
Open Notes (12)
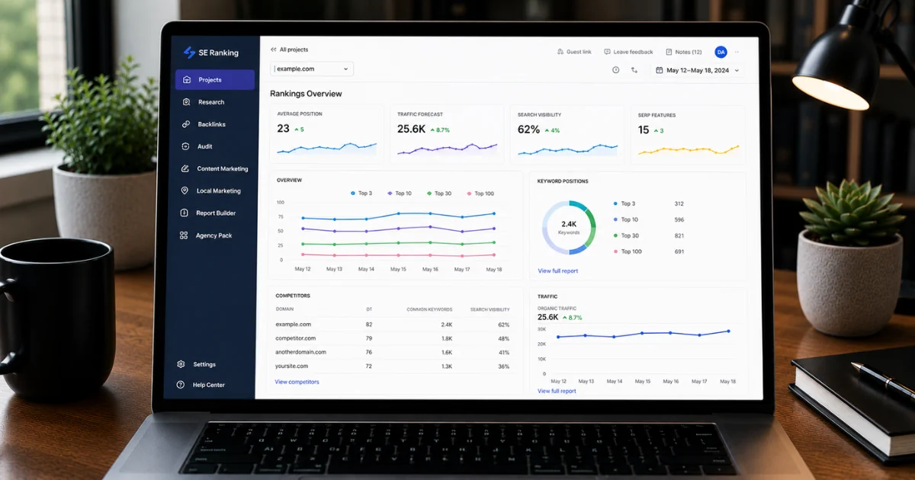click(683, 52)
